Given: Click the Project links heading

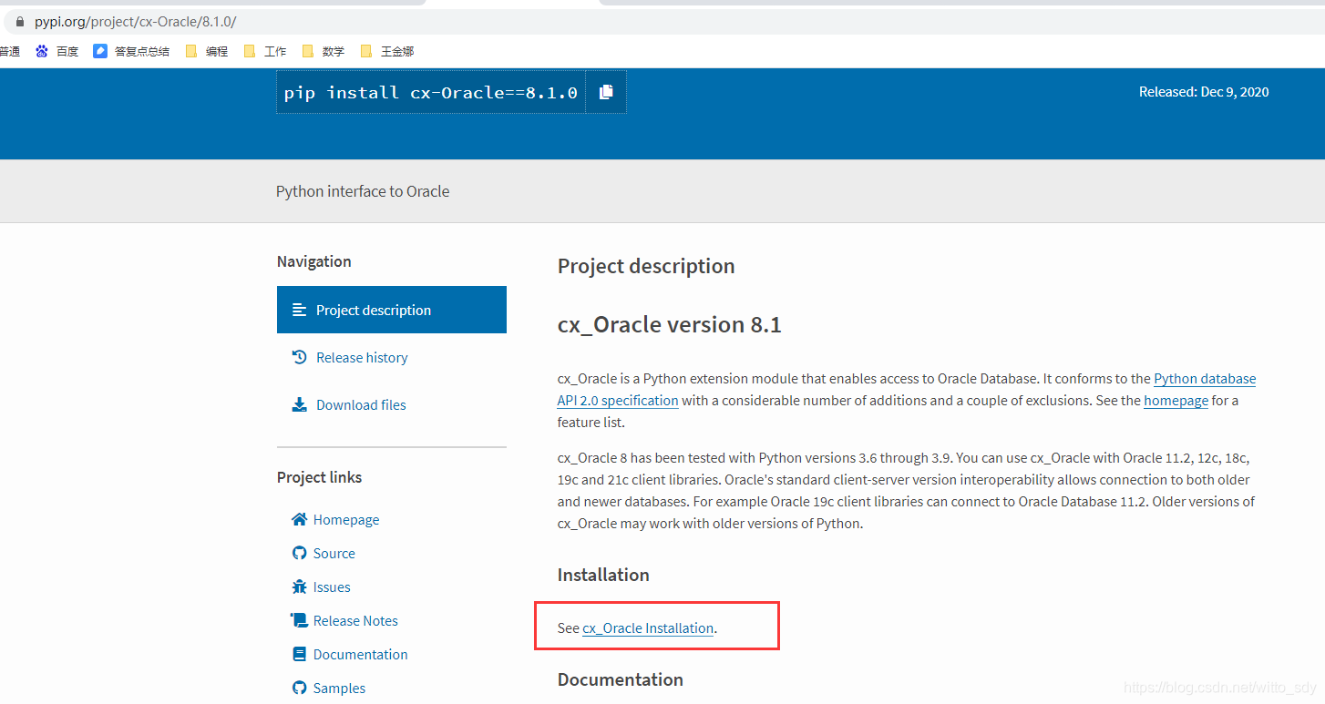Looking at the screenshot, I should point(319,477).
